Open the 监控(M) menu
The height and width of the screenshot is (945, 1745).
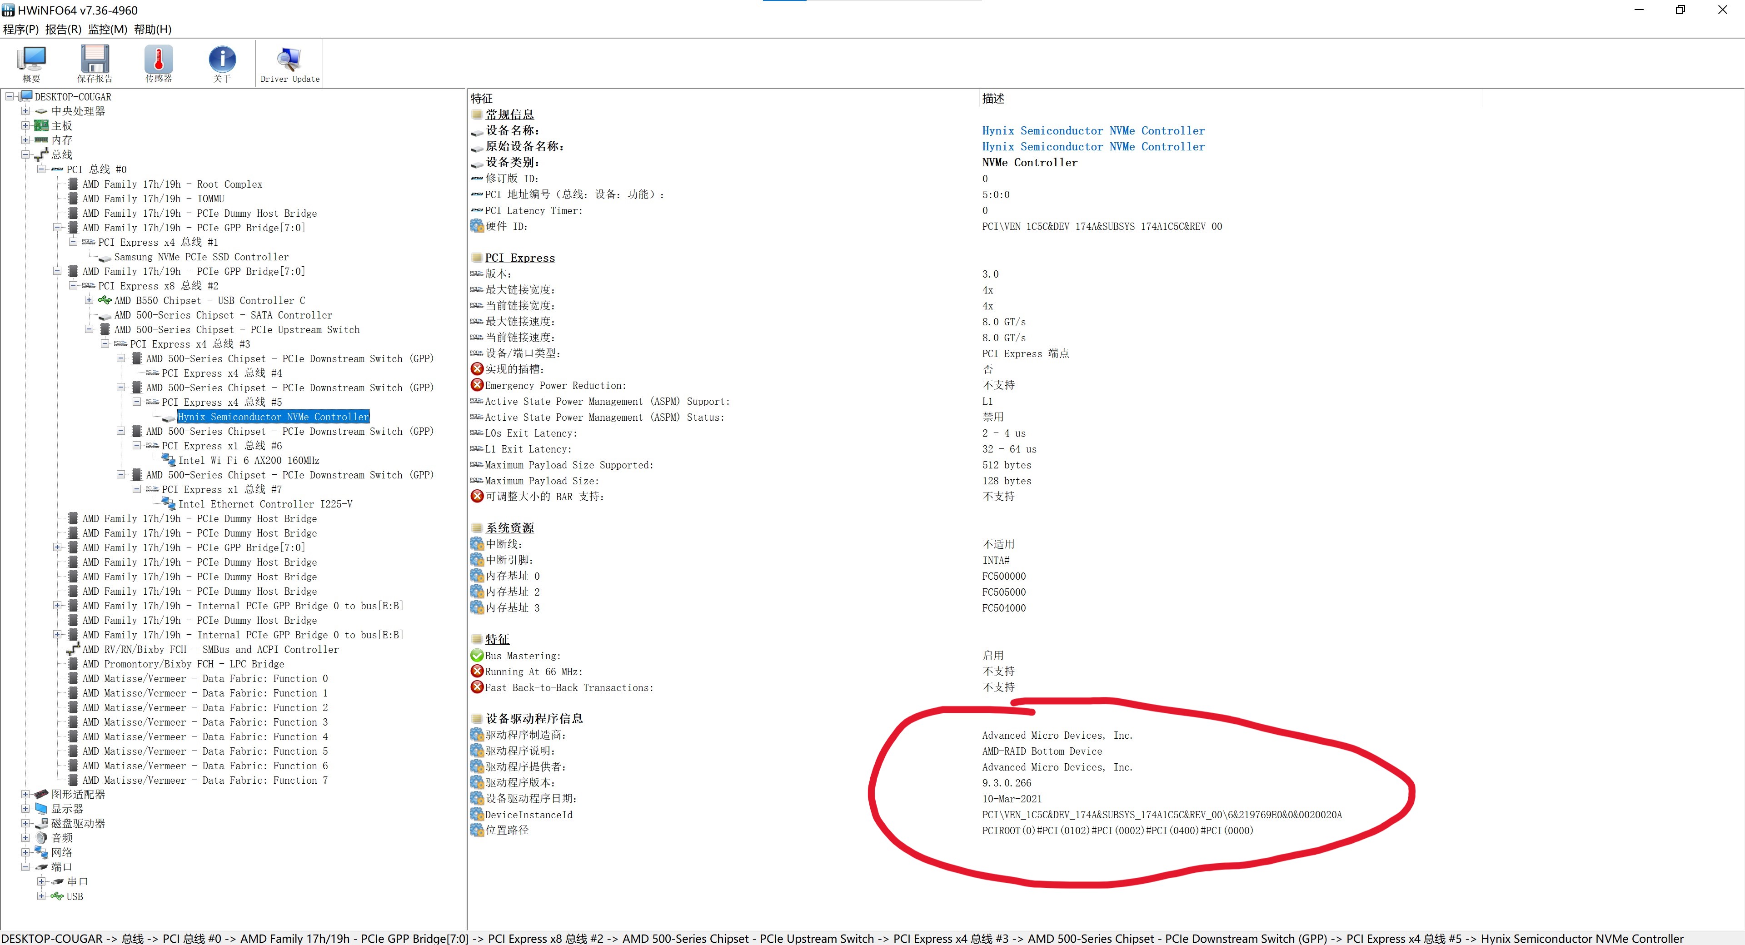[x=108, y=29]
